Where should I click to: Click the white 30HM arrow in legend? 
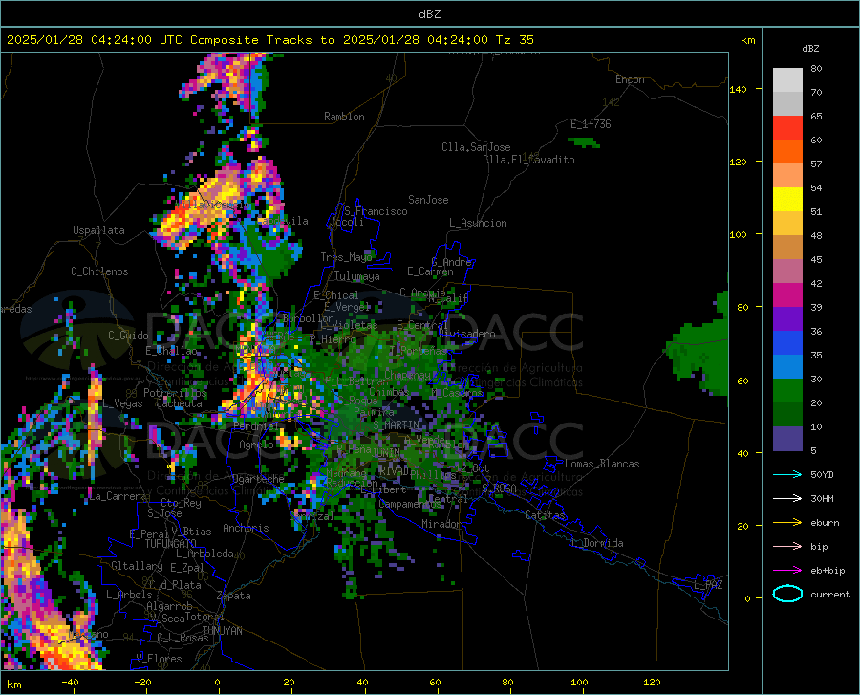[x=787, y=498]
